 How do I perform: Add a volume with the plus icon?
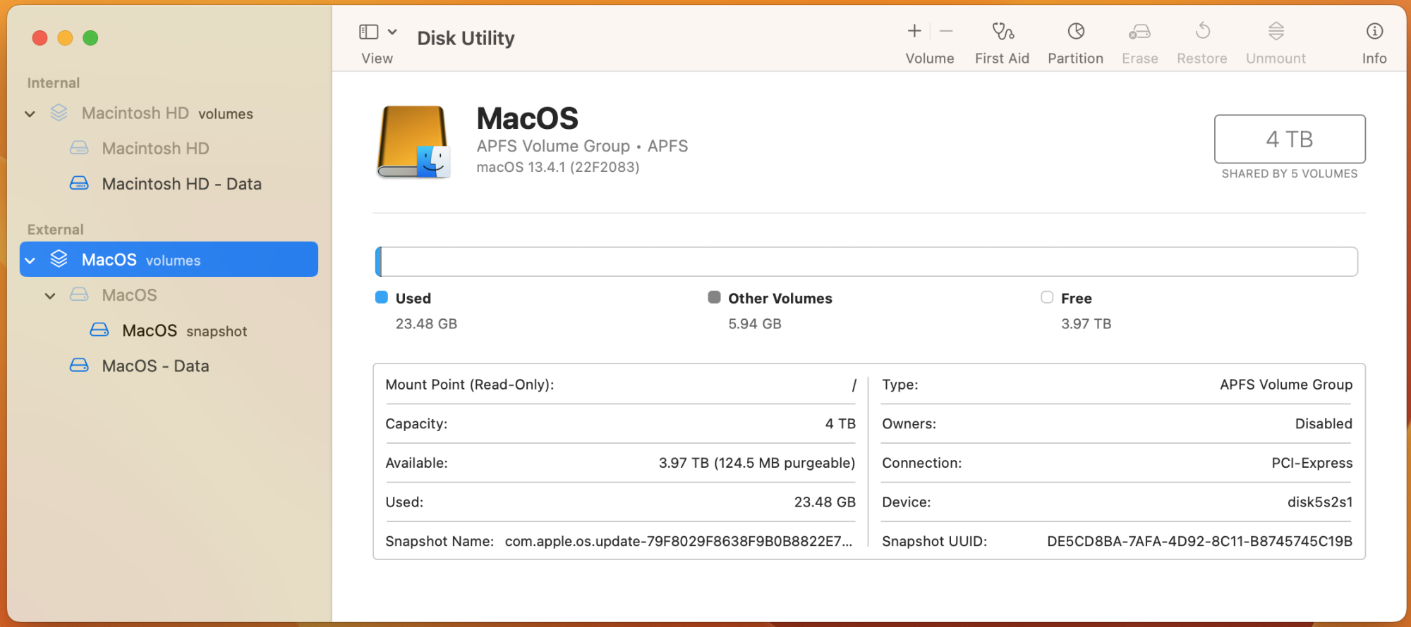[914, 31]
